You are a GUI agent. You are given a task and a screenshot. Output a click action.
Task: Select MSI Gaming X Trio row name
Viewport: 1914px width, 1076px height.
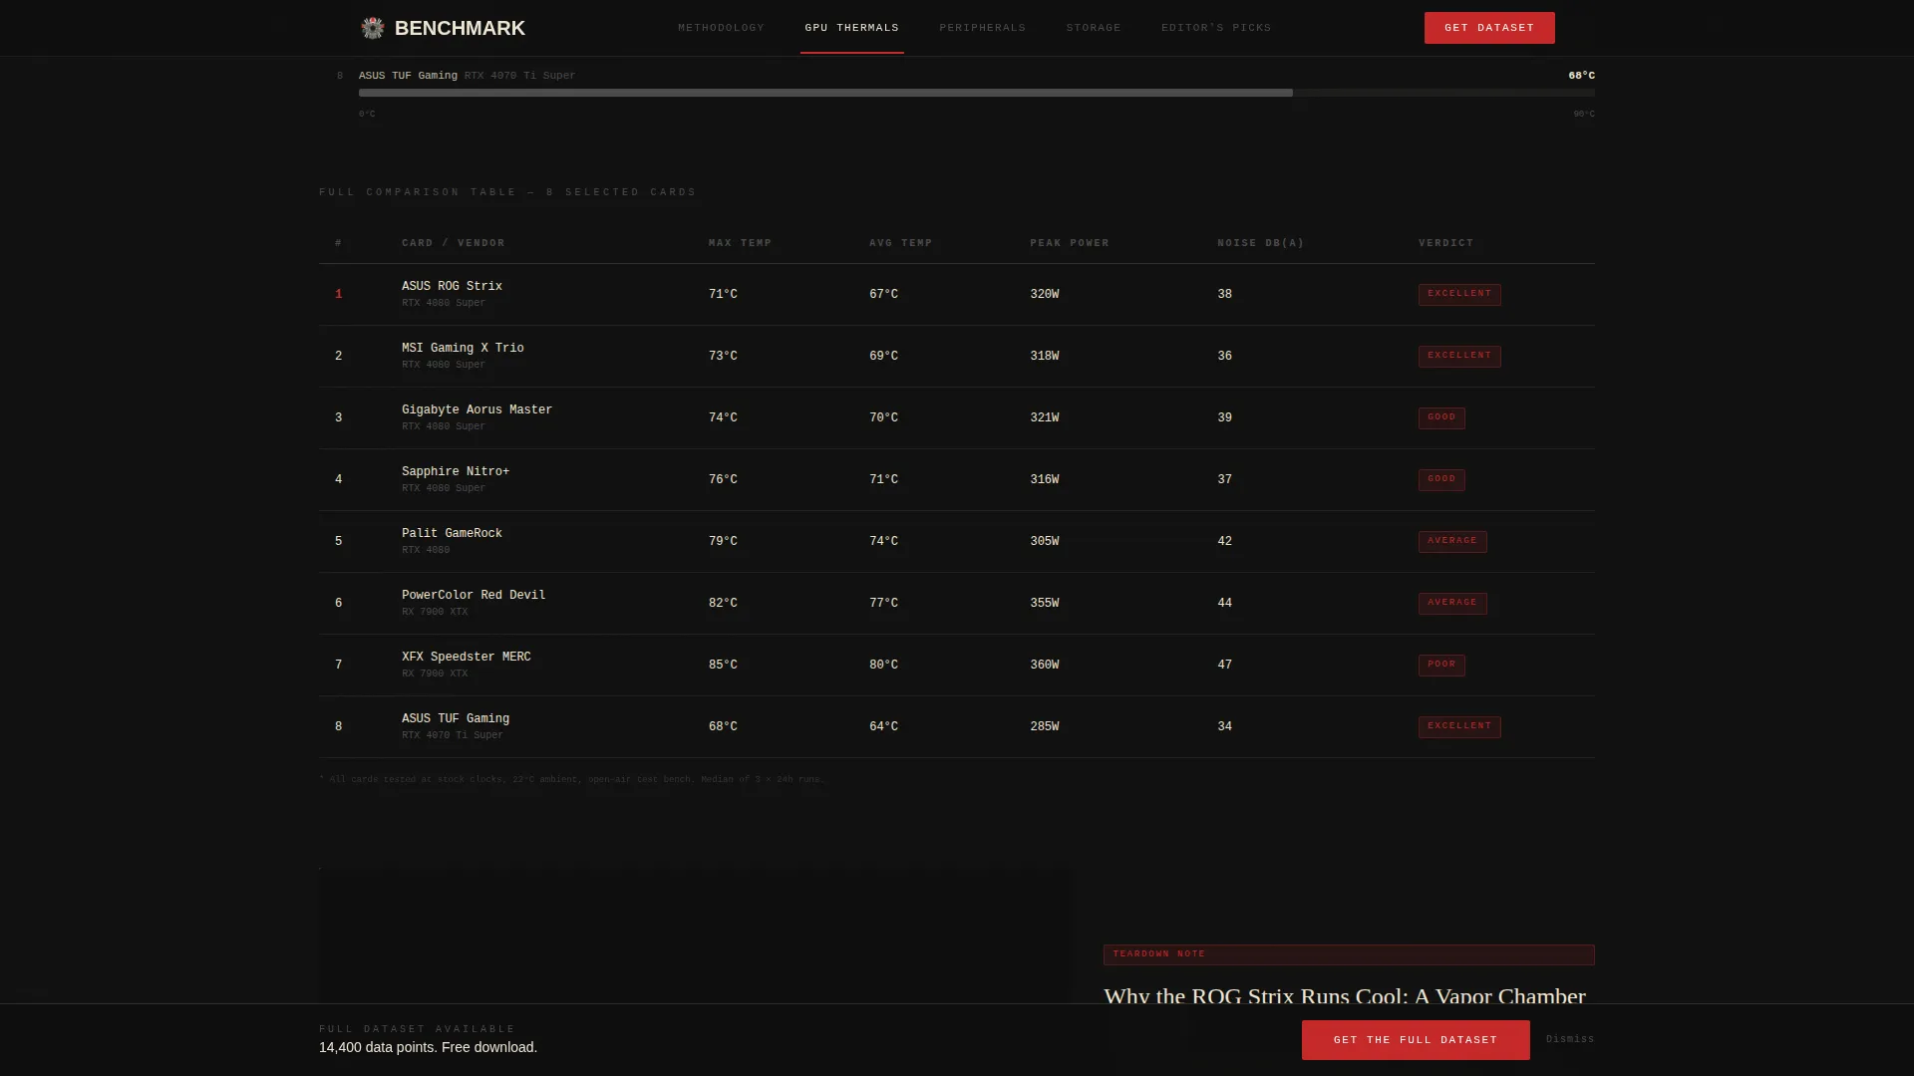click(x=463, y=348)
